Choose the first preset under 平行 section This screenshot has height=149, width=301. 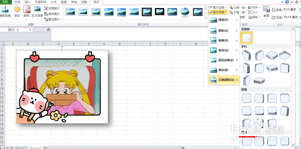tap(246, 55)
